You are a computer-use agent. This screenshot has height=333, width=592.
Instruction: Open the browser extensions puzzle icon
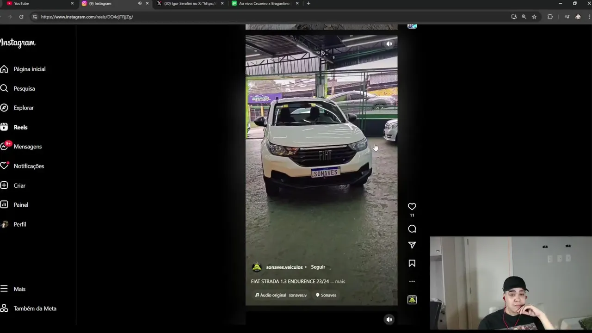[x=550, y=17]
